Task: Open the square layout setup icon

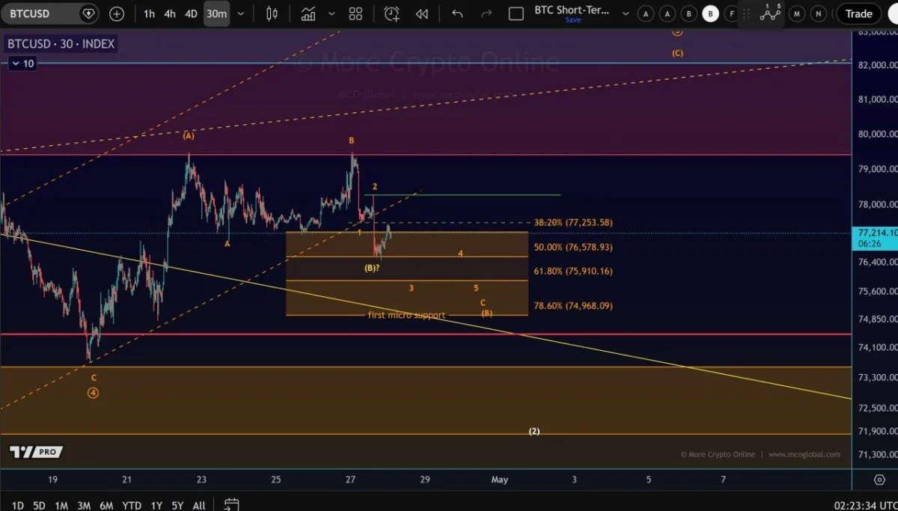Action: click(516, 13)
